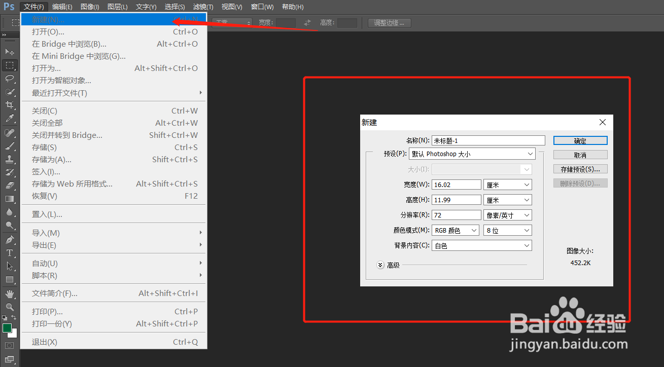Open the 窗口 menu
The height and width of the screenshot is (367, 664).
[262, 7]
